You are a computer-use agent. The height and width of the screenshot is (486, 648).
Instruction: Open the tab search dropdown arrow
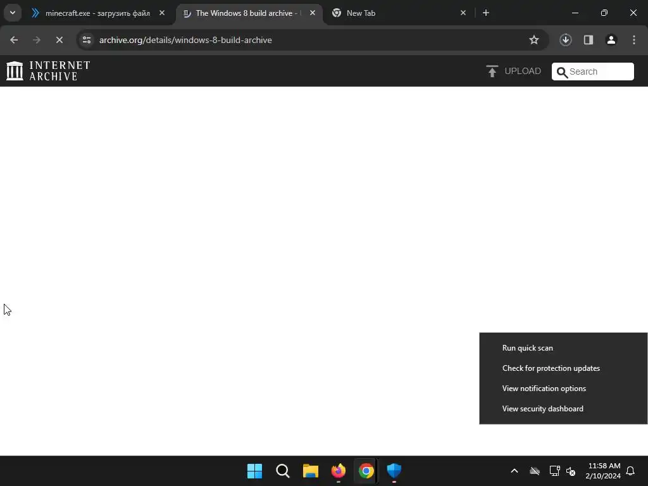pos(13,13)
